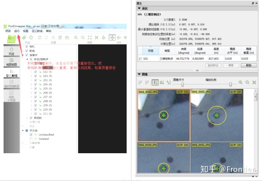Click the main toolbar zoom in magnifier
Screen dimensions: 262x181
click(76, 37)
